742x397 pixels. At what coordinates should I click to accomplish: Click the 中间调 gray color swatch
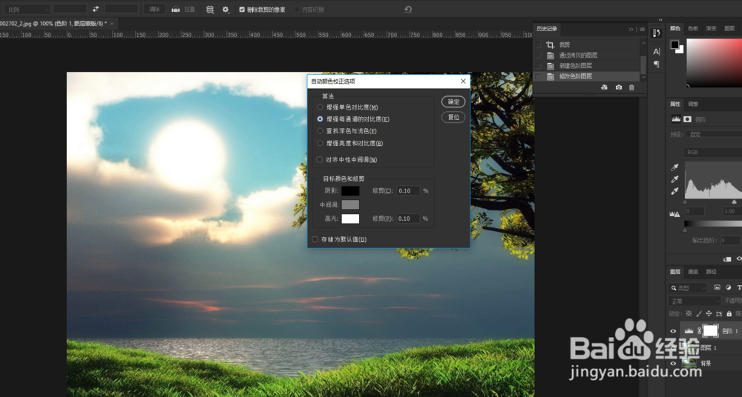[350, 204]
